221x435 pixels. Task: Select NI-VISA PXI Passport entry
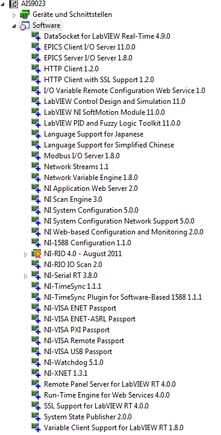click(x=76, y=330)
